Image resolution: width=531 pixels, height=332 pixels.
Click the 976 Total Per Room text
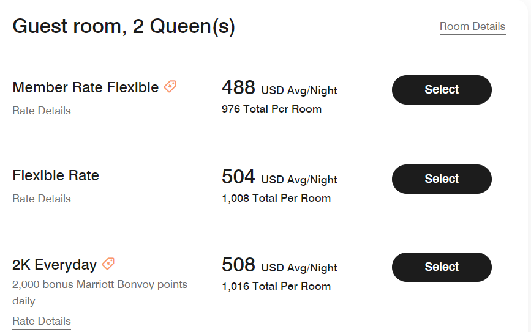[x=271, y=109]
